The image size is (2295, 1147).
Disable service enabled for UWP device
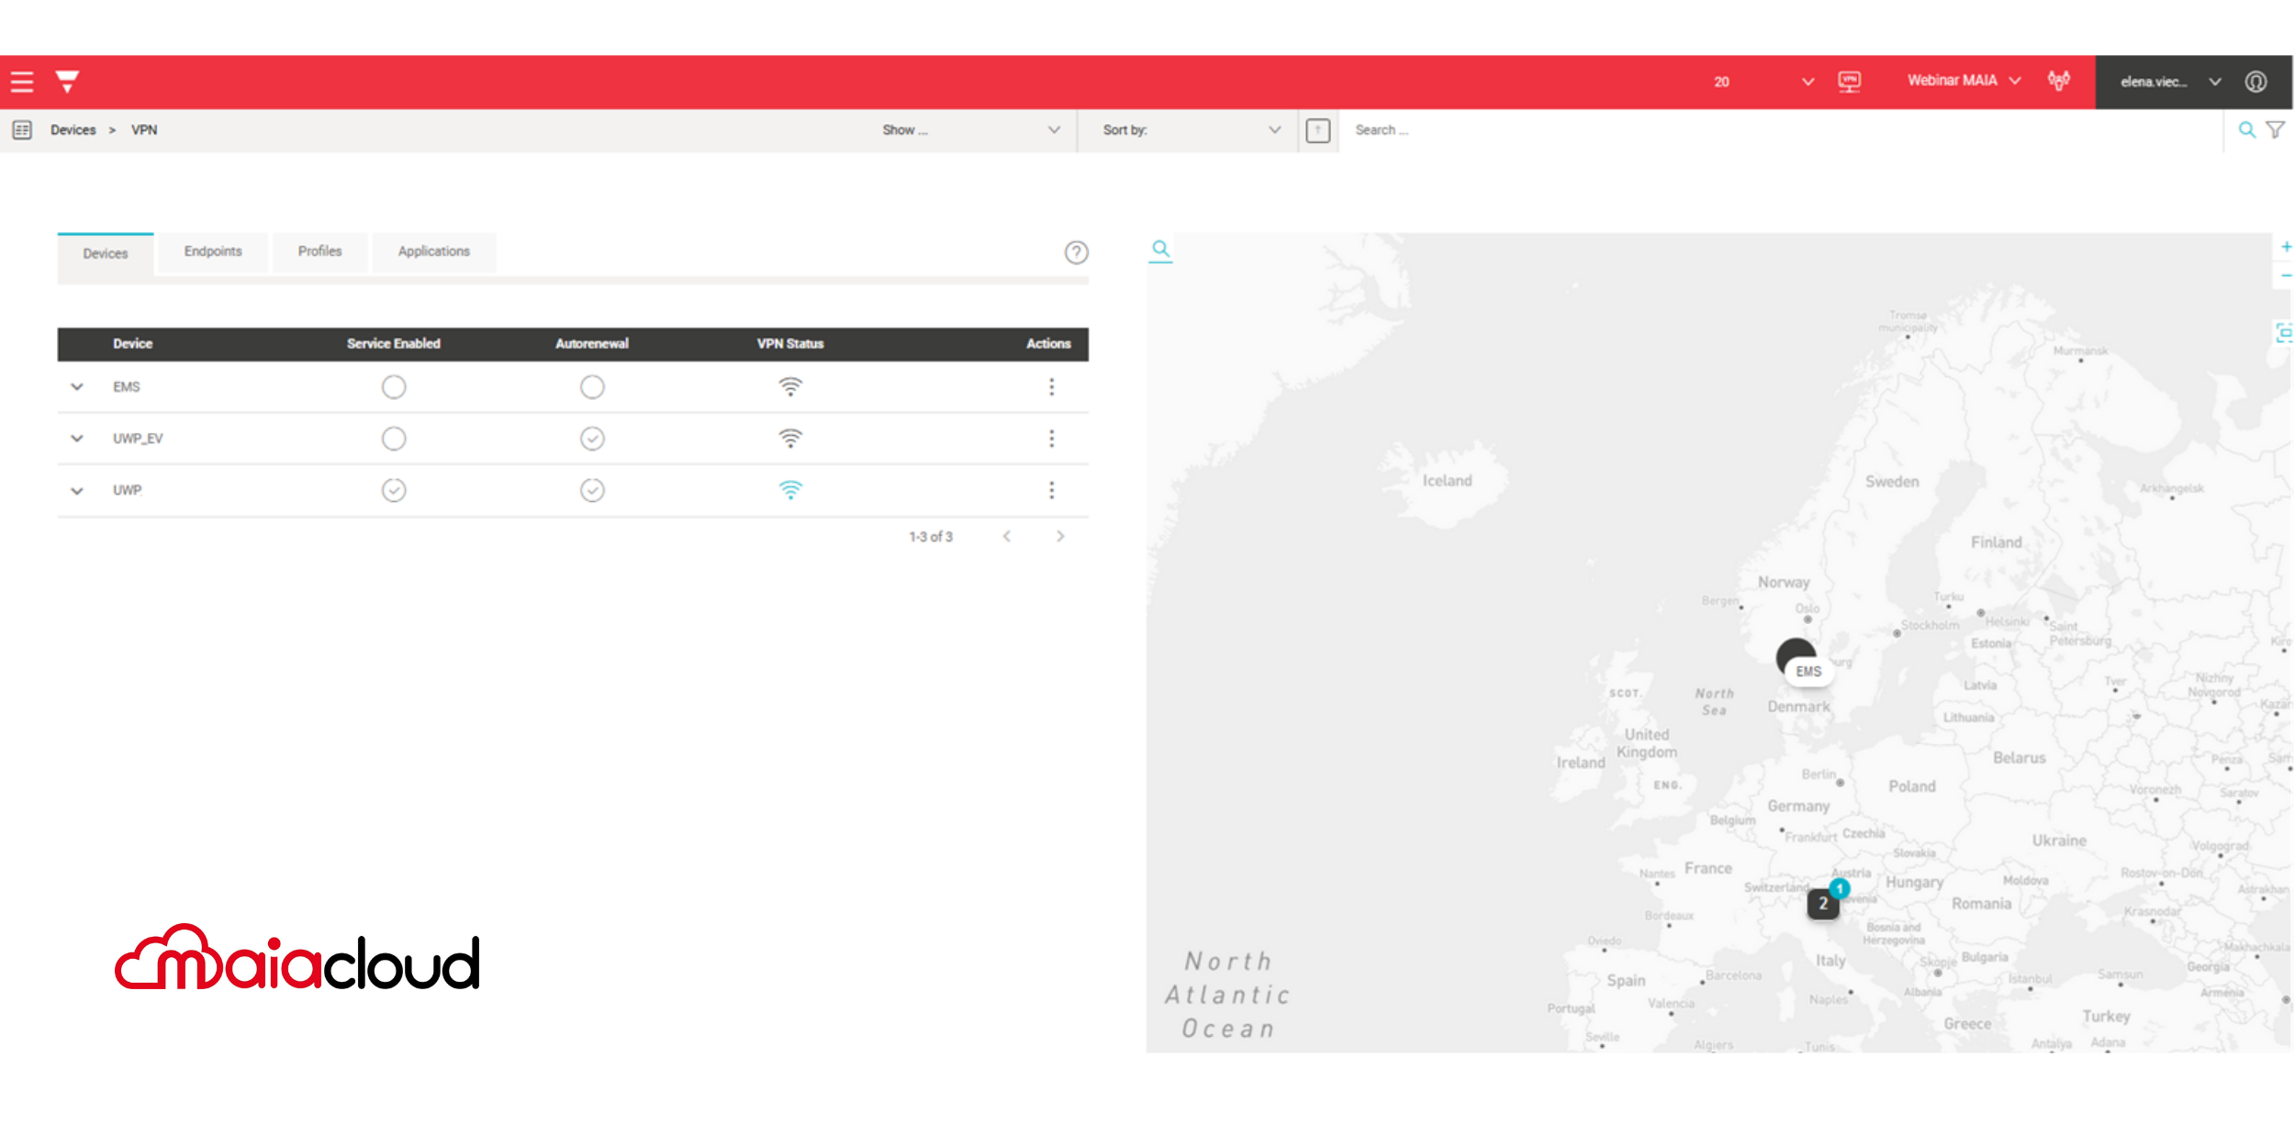pos(394,490)
